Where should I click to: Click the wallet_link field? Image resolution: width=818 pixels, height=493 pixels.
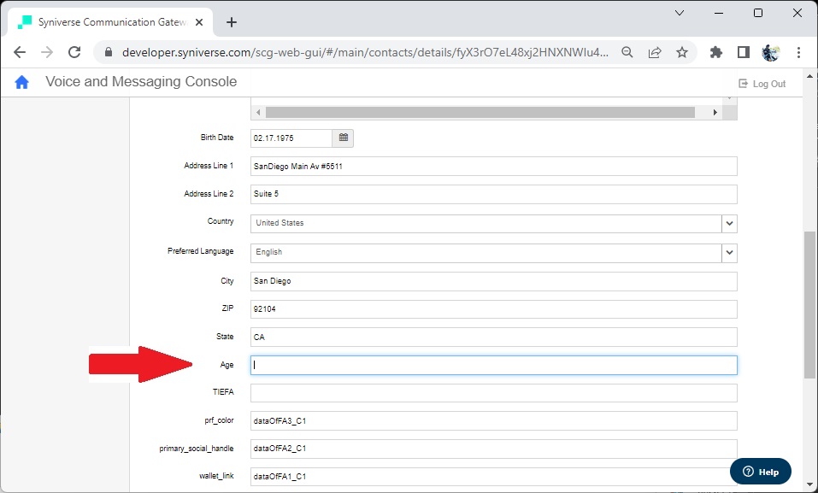[493, 477]
